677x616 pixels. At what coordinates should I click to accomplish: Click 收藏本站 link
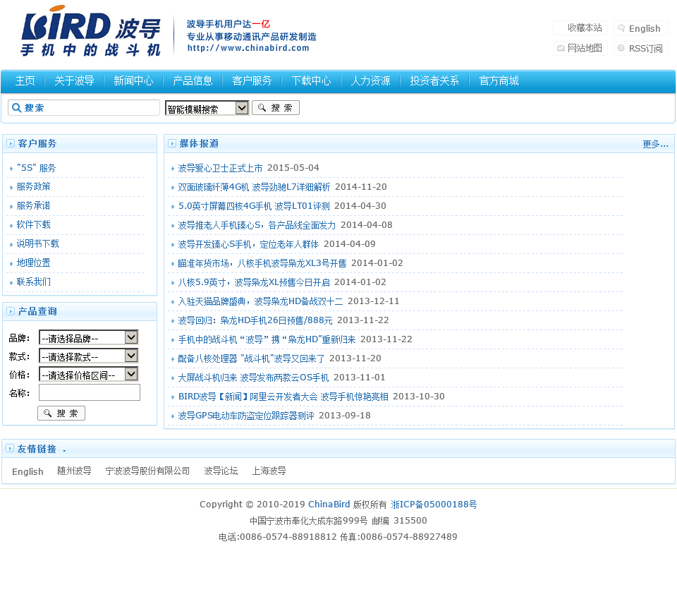(x=585, y=28)
